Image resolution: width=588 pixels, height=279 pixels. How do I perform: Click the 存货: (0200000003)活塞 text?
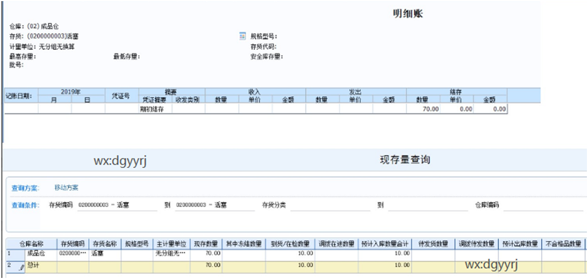coord(44,36)
